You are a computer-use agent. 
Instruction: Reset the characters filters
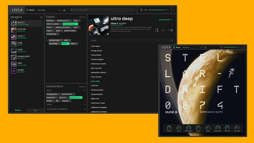pyautogui.click(x=82, y=86)
